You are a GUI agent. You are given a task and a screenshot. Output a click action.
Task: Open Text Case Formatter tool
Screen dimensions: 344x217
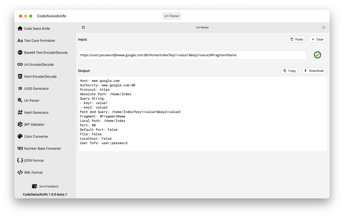(x=39, y=41)
